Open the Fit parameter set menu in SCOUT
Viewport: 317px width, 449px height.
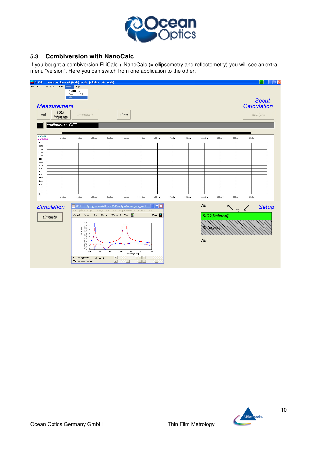(127, 210)
